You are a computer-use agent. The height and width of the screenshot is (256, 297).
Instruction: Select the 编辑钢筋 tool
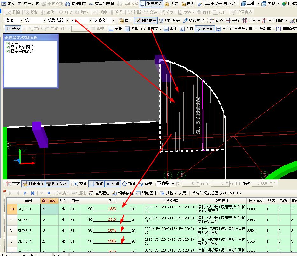[x=146, y=20]
